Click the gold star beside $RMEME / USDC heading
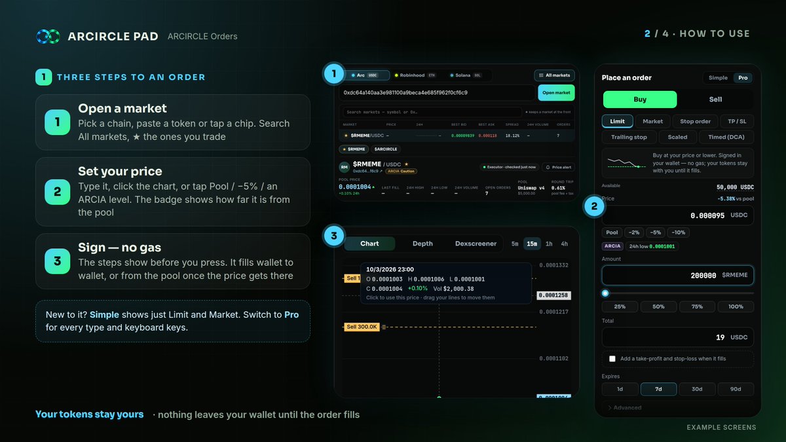The width and height of the screenshot is (786, 442). point(406,164)
